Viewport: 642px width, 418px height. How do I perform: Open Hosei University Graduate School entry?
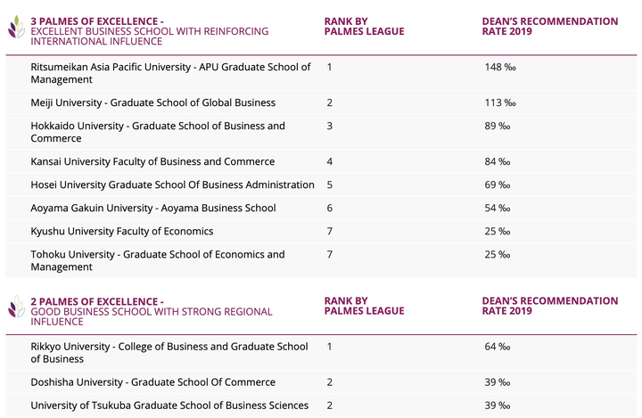coord(172,184)
